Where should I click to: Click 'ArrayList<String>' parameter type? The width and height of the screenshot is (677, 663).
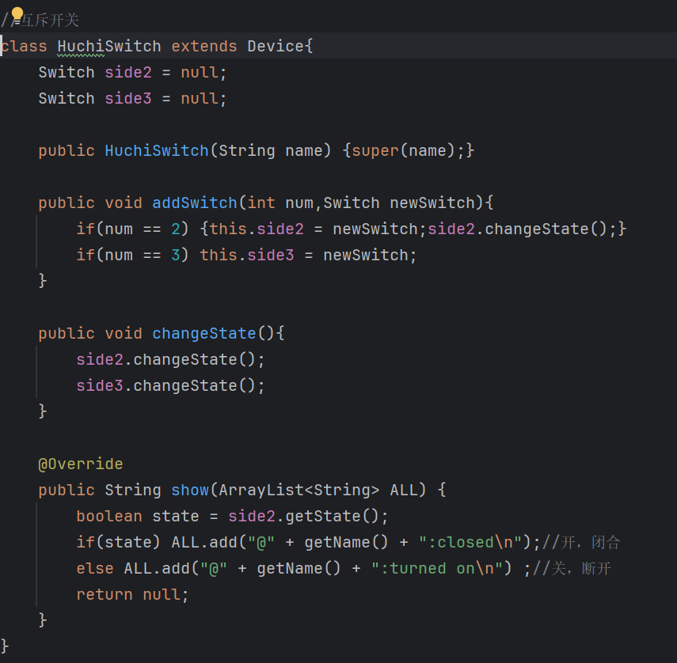[x=299, y=490]
